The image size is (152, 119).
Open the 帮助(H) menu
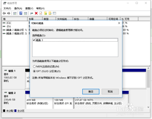tap(40, 8)
